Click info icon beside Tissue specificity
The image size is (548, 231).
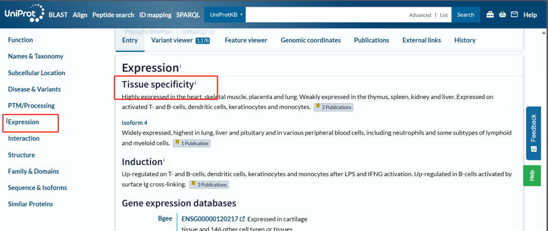[195, 83]
